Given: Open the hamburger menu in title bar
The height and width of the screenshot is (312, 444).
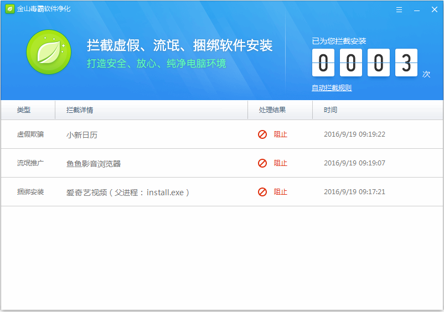Looking at the screenshot, I should coord(399,9).
